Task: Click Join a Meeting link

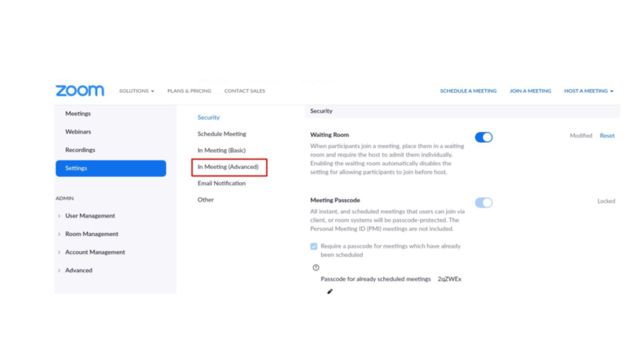Action: [x=530, y=91]
